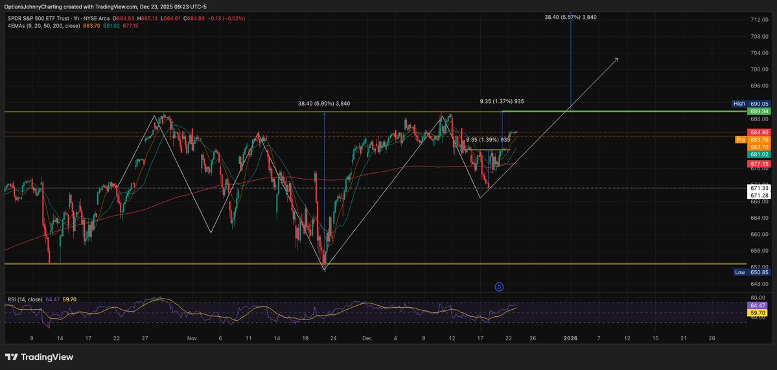Click 660.00 on the price axis
Screen dimensions: 777x370
759,235
